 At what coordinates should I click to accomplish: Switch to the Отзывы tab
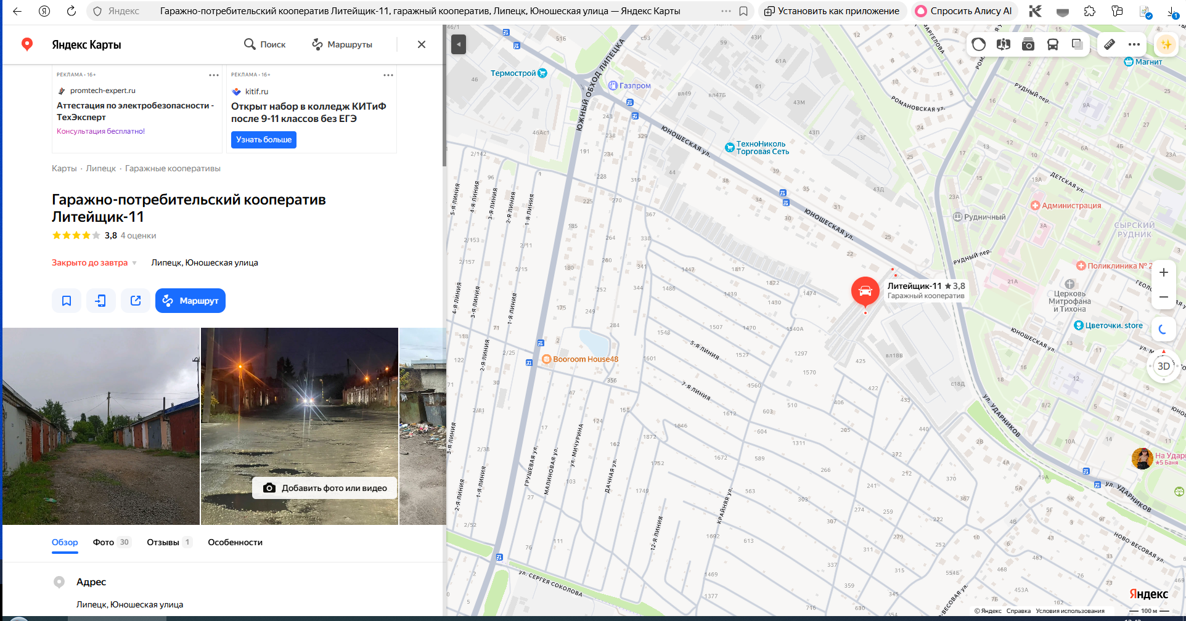click(x=170, y=542)
